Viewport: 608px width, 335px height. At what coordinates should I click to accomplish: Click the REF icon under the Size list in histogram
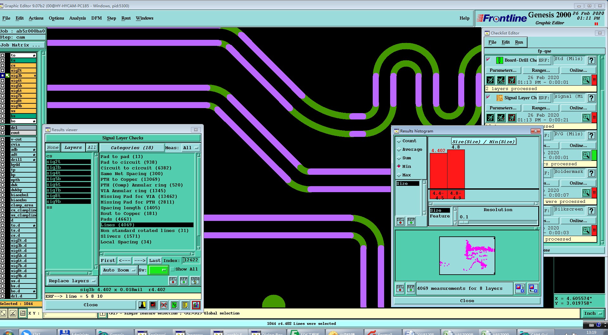click(x=411, y=221)
